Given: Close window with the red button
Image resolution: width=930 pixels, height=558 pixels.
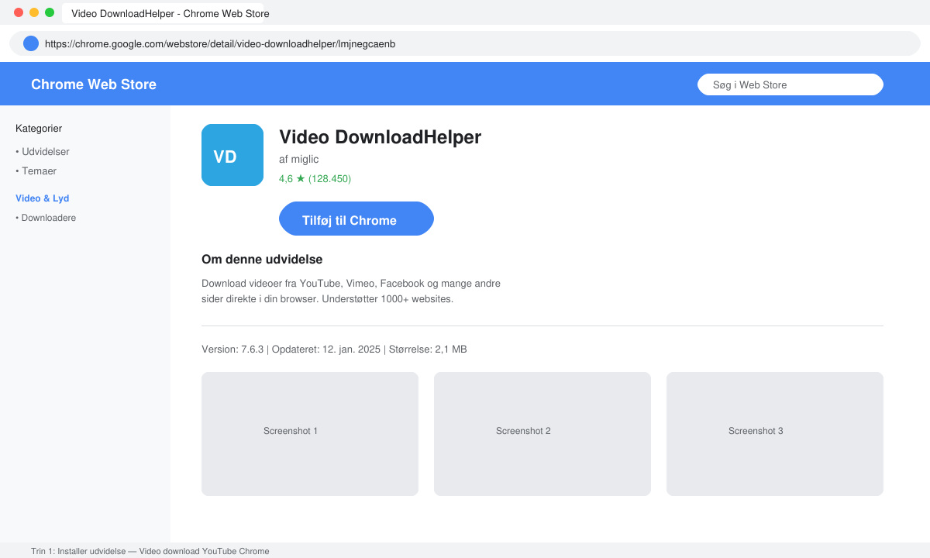Looking at the screenshot, I should (x=19, y=12).
